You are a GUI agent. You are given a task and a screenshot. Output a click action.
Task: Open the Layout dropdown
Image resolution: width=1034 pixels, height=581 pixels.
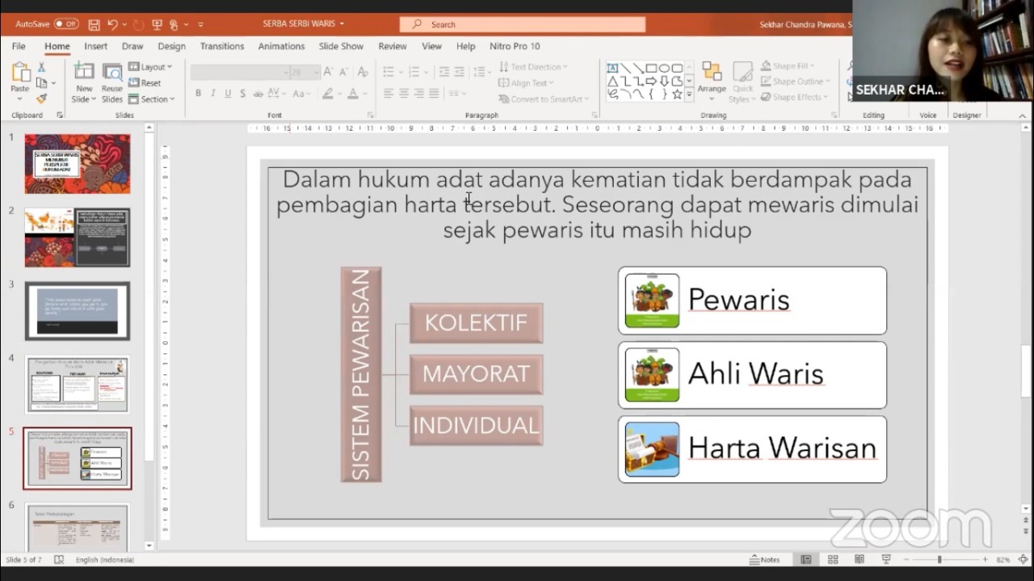(150, 67)
